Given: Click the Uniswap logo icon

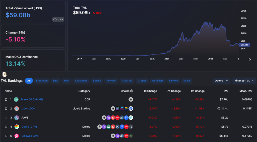Looking at the screenshot, I should pos(17,136).
